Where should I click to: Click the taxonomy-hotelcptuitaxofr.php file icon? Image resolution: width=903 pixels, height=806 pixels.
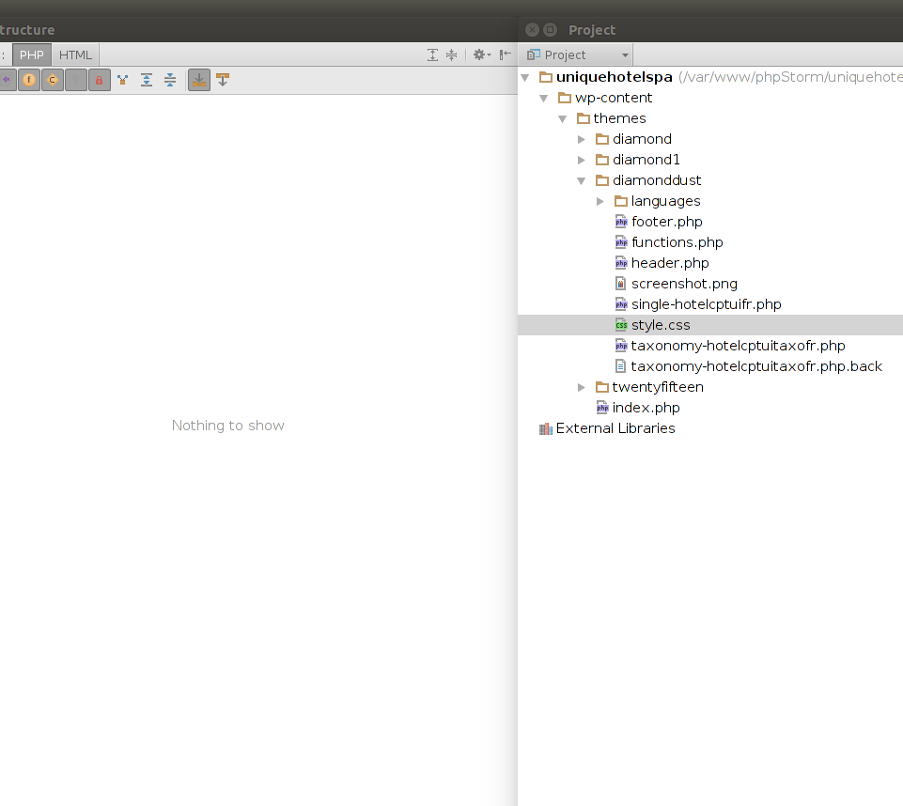(x=621, y=346)
